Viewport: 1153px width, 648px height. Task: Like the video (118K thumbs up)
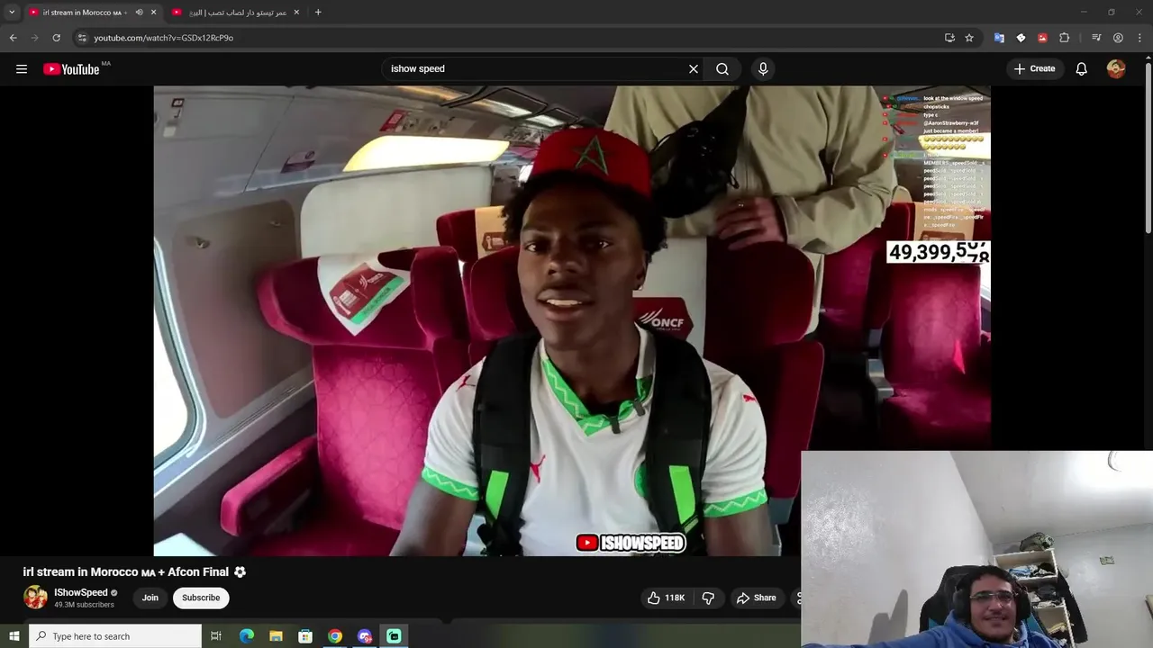pos(666,598)
